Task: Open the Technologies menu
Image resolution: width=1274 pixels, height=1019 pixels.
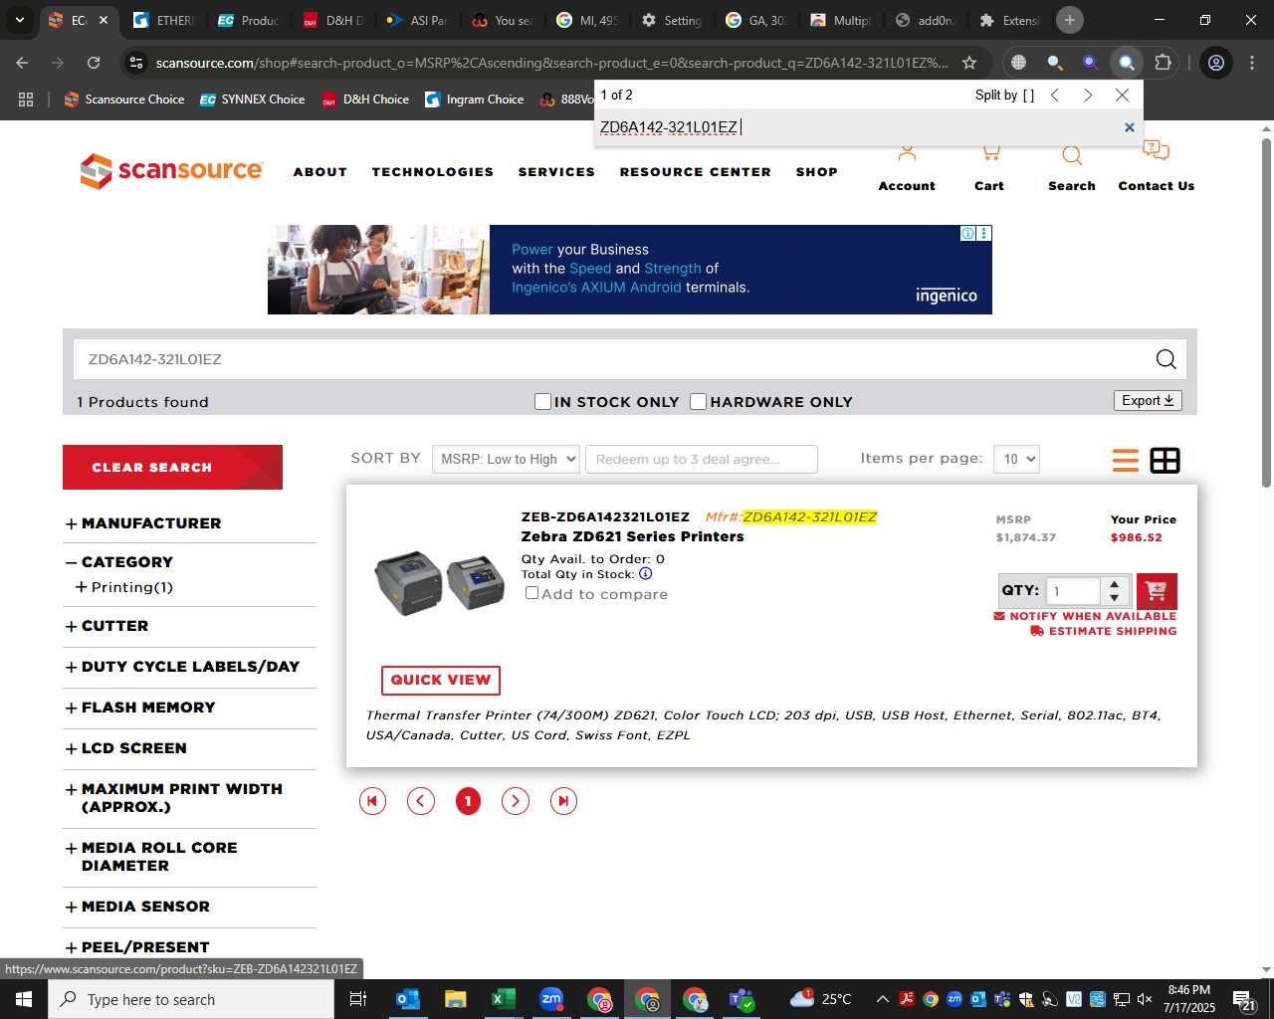Action: pyautogui.click(x=433, y=172)
